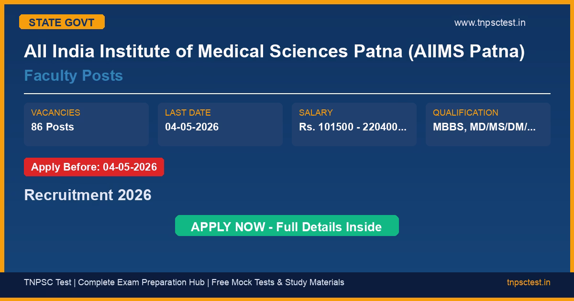Click the STATE GOVT badge

point(62,22)
